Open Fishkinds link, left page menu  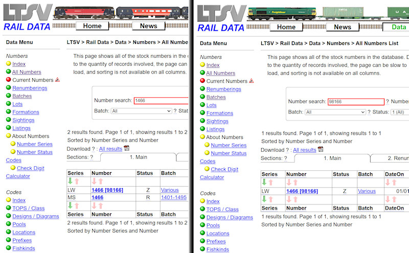[x=24, y=248]
